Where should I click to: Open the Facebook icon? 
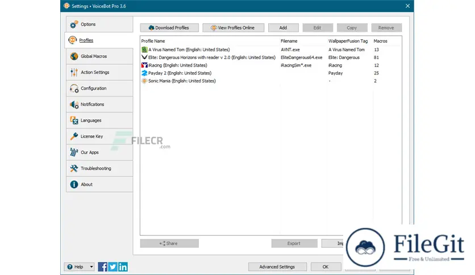(102, 267)
